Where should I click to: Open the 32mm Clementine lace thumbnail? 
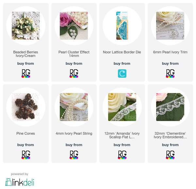pyautogui.click(x=170, y=107)
